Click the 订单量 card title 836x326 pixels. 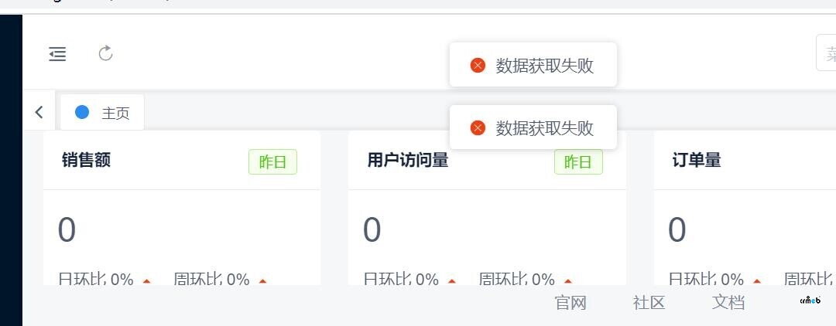coord(697,160)
